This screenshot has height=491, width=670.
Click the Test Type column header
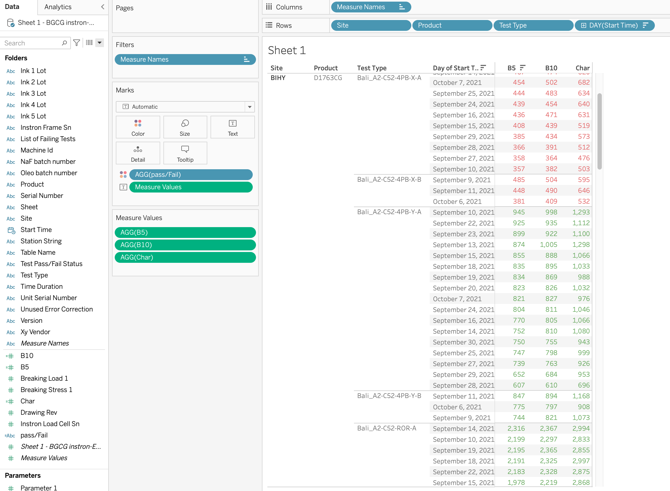click(372, 68)
